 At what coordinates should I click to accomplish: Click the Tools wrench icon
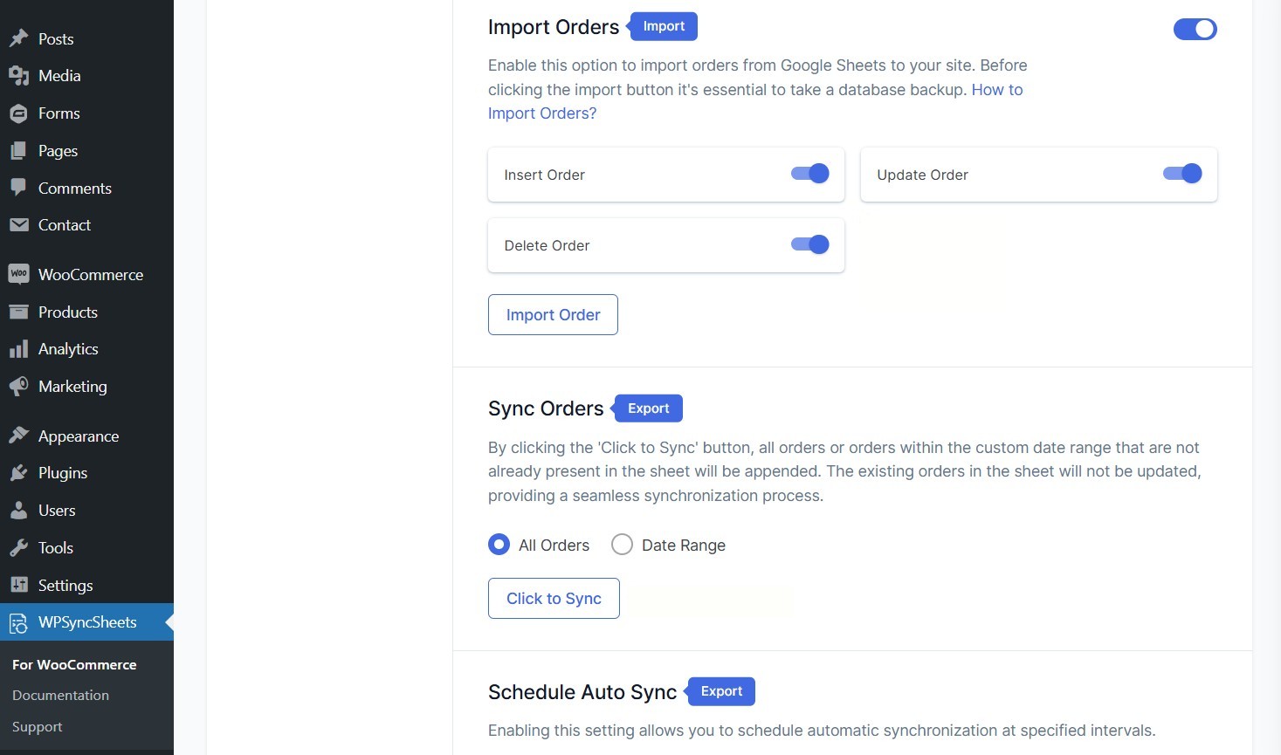pyautogui.click(x=18, y=548)
